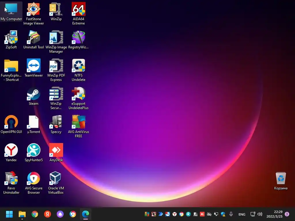295x221 pixels.
Task: Open Yandex (Я) from the taskbar
Action: (x=48, y=214)
